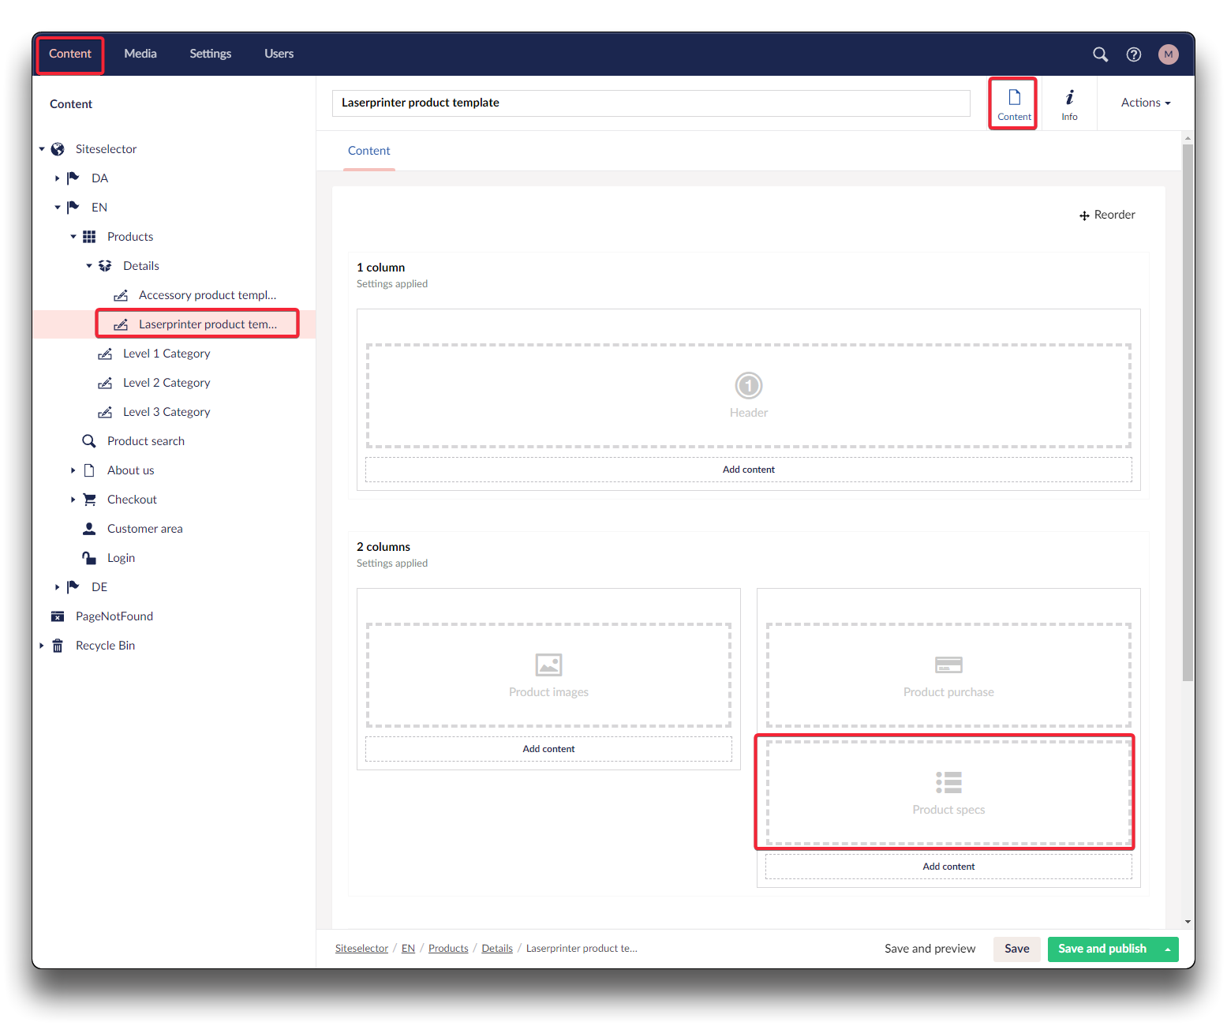Click the Products breadcrumb link

click(x=448, y=949)
